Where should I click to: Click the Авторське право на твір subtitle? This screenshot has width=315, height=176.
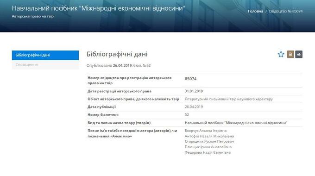point(33,16)
